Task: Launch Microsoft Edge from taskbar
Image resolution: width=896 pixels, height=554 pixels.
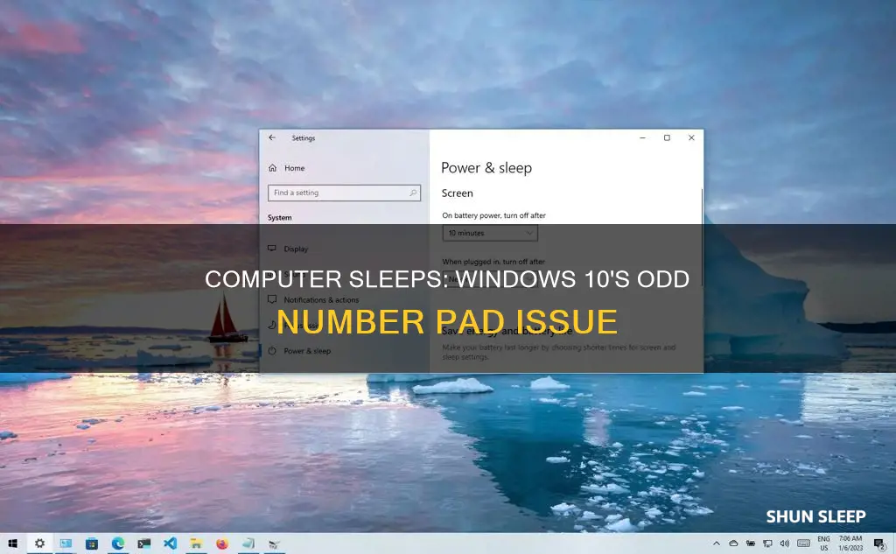Action: click(118, 543)
